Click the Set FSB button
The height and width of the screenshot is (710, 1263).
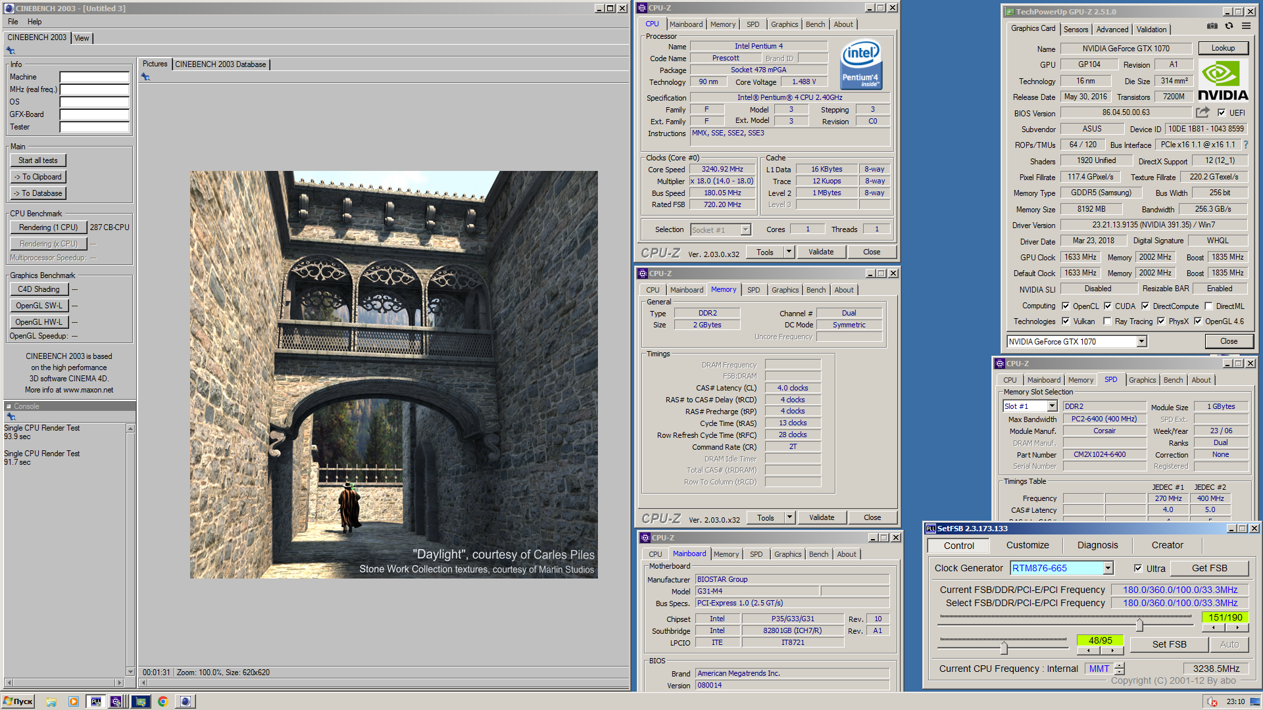pyautogui.click(x=1169, y=644)
